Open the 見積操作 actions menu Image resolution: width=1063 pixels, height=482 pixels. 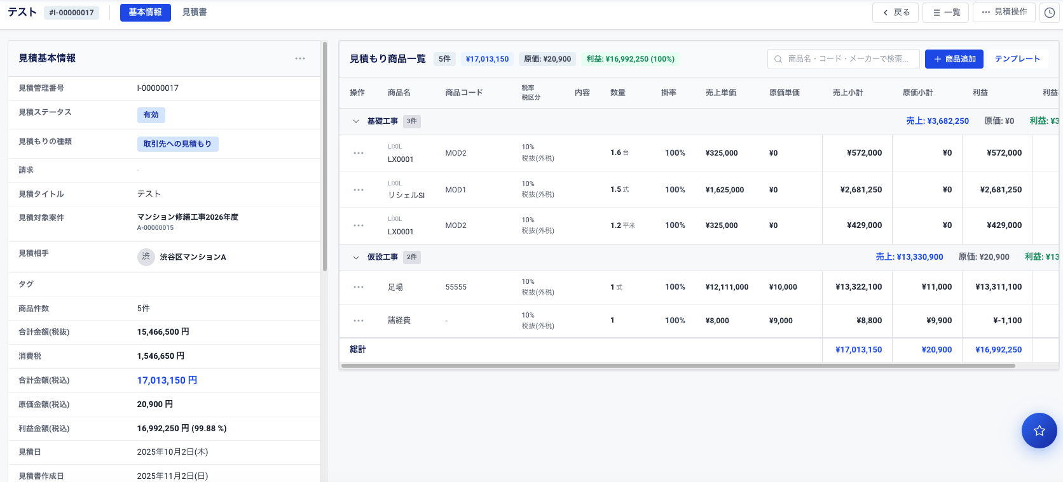pyautogui.click(x=1004, y=12)
